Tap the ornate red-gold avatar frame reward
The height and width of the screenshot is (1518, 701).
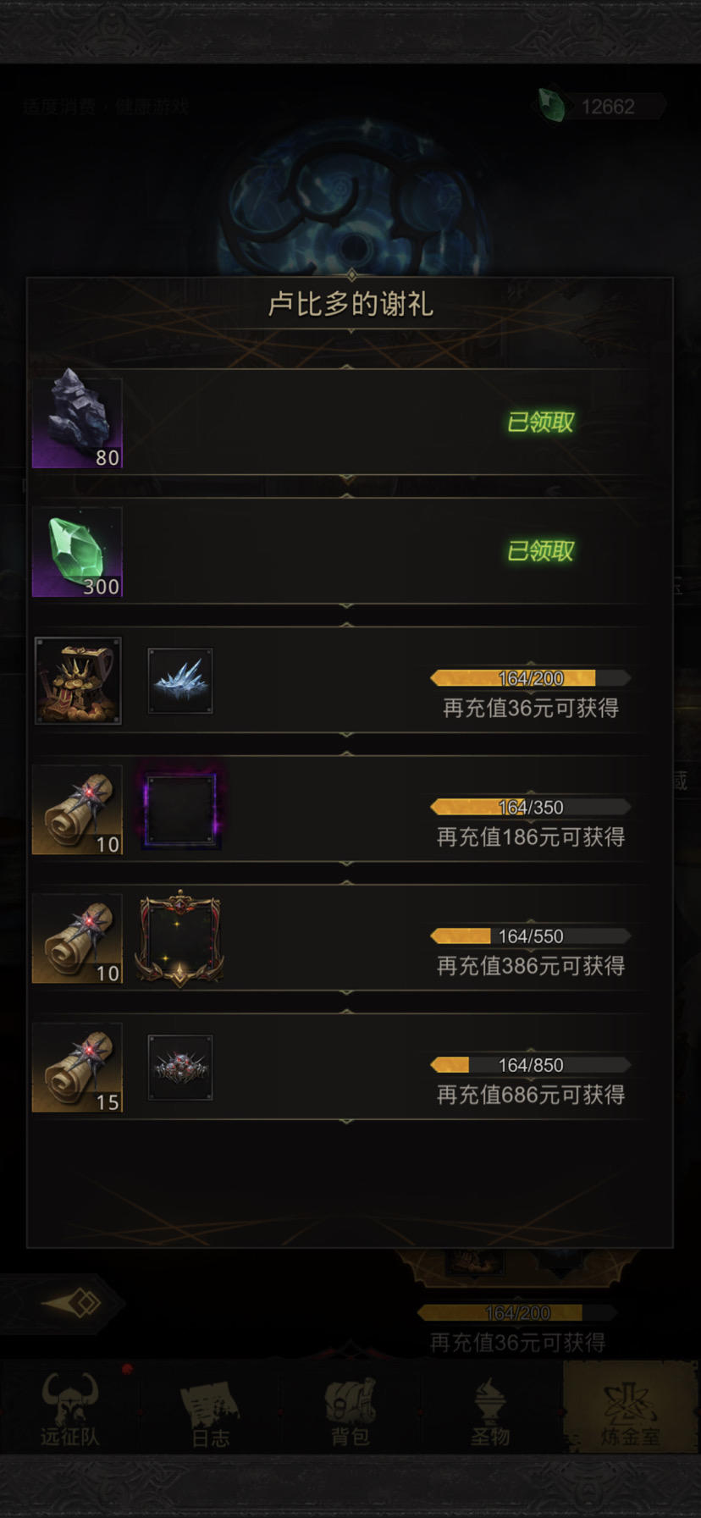click(179, 939)
